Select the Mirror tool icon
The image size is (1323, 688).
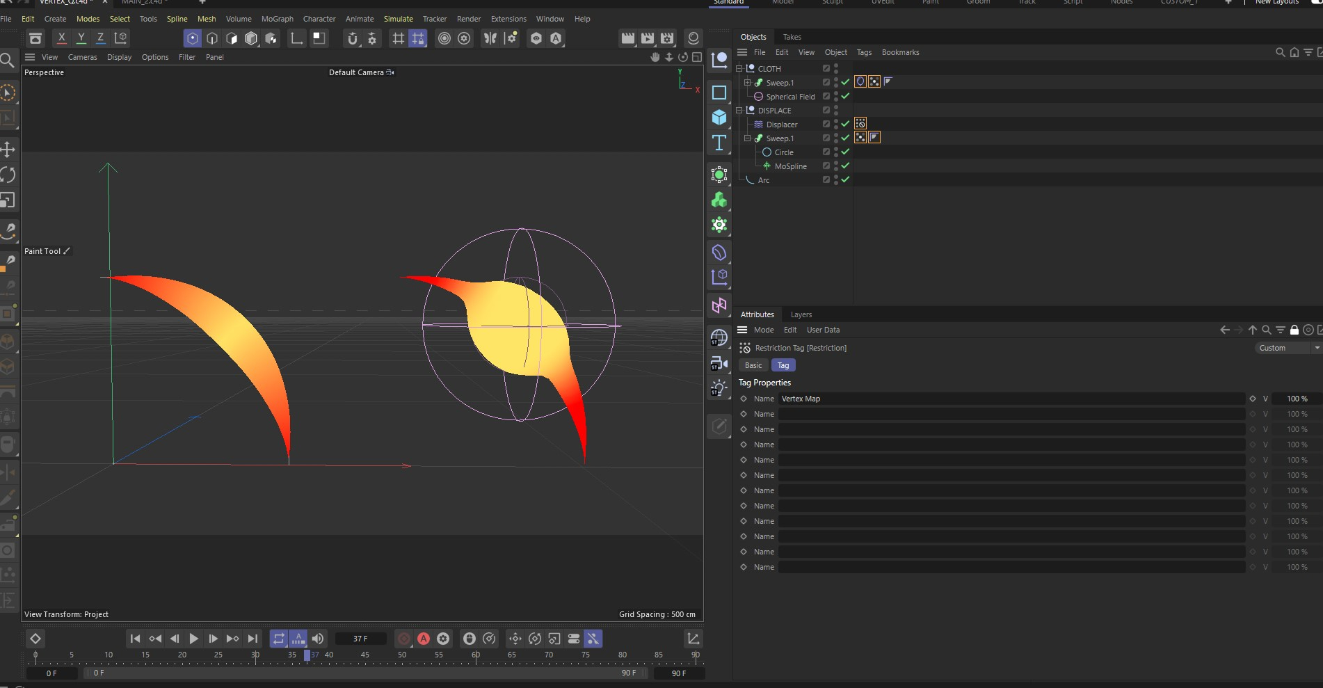pos(490,38)
